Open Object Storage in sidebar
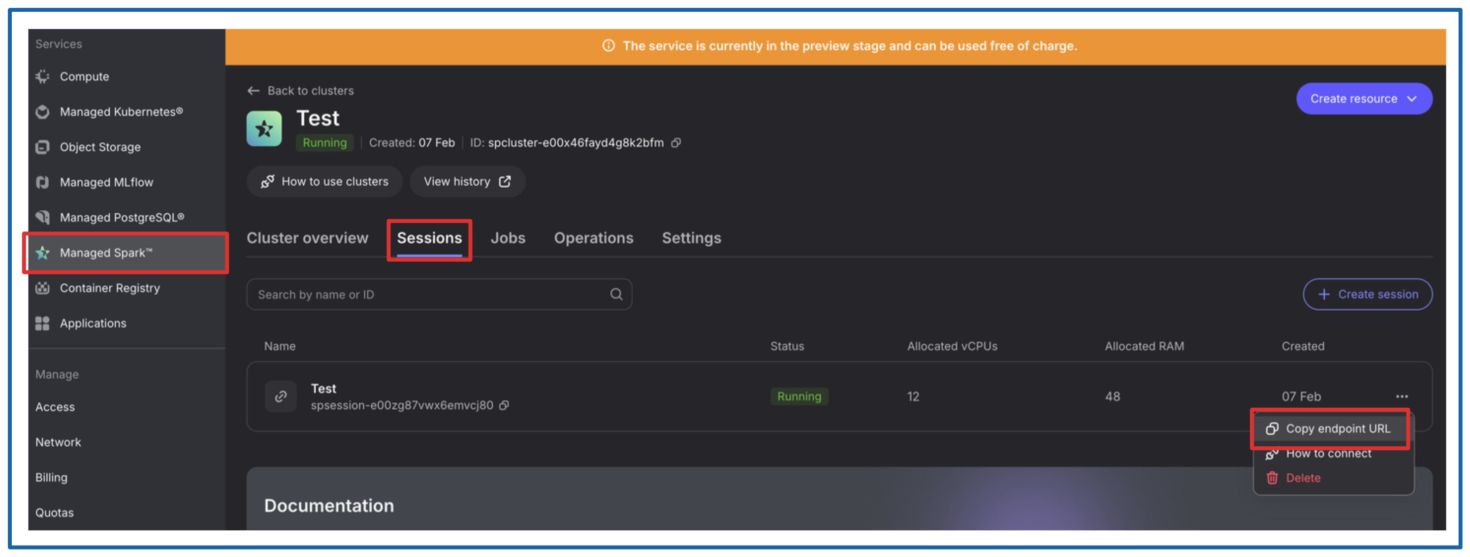This screenshot has width=1470, height=557. [100, 147]
